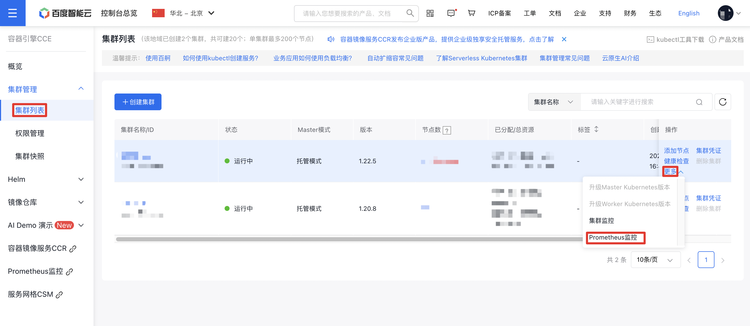Select the China flag region icon
750x326 pixels.
pos(158,13)
